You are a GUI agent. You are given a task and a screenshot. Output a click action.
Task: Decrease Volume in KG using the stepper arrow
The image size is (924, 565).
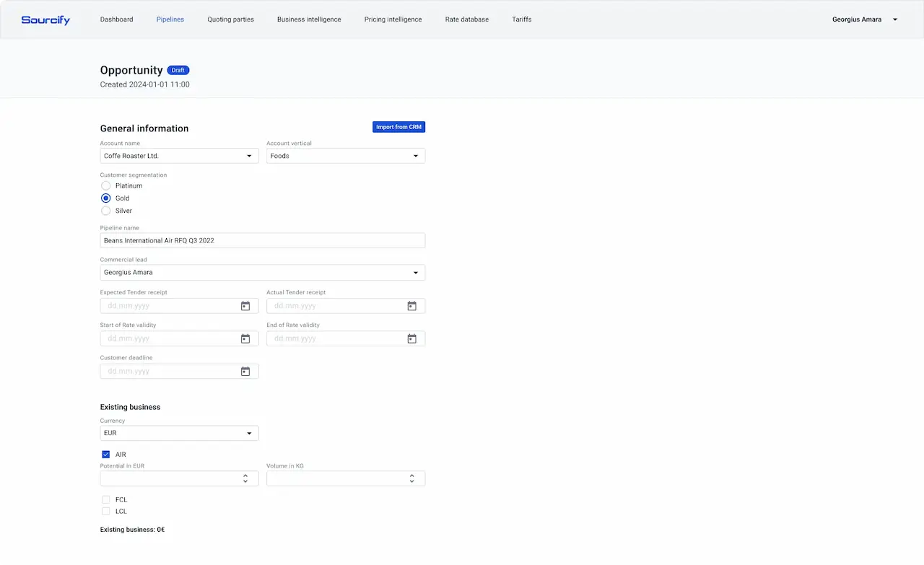[411, 481]
